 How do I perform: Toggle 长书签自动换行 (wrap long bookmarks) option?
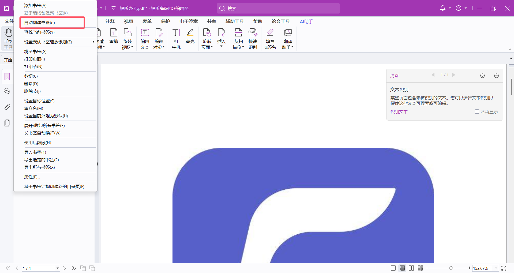[x=42, y=133]
